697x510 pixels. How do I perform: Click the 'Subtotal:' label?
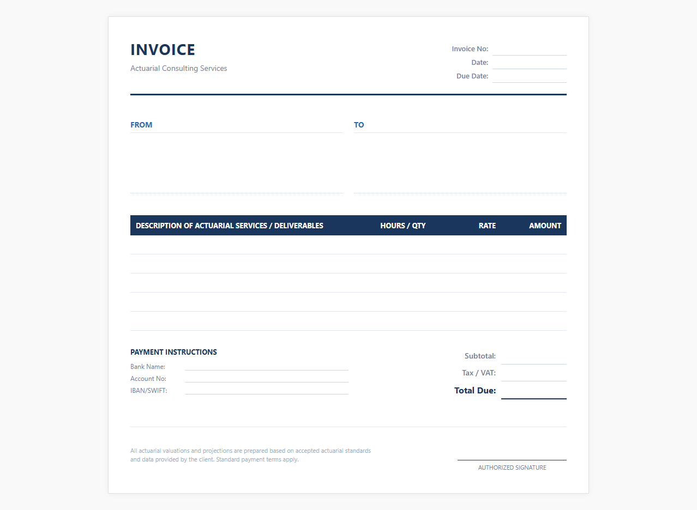tap(480, 356)
